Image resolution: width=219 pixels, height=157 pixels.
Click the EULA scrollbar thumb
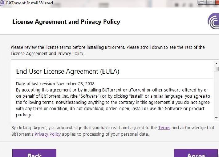pyautogui.click(x=216, y=69)
